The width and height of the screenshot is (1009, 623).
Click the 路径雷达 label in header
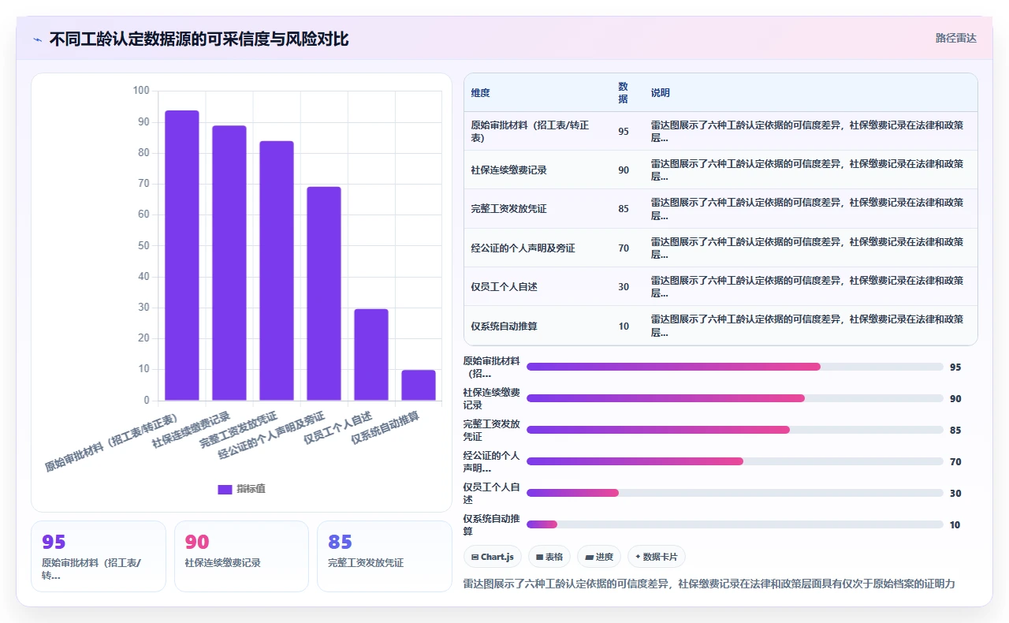pos(955,38)
